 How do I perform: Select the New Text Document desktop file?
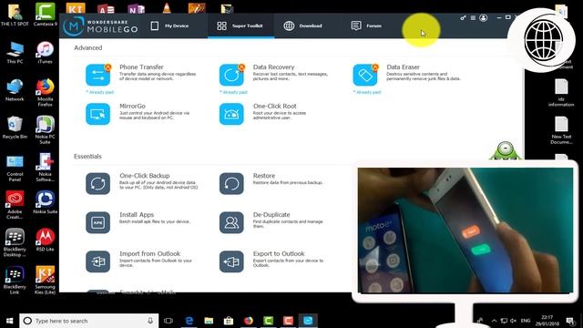pyautogui.click(x=561, y=130)
